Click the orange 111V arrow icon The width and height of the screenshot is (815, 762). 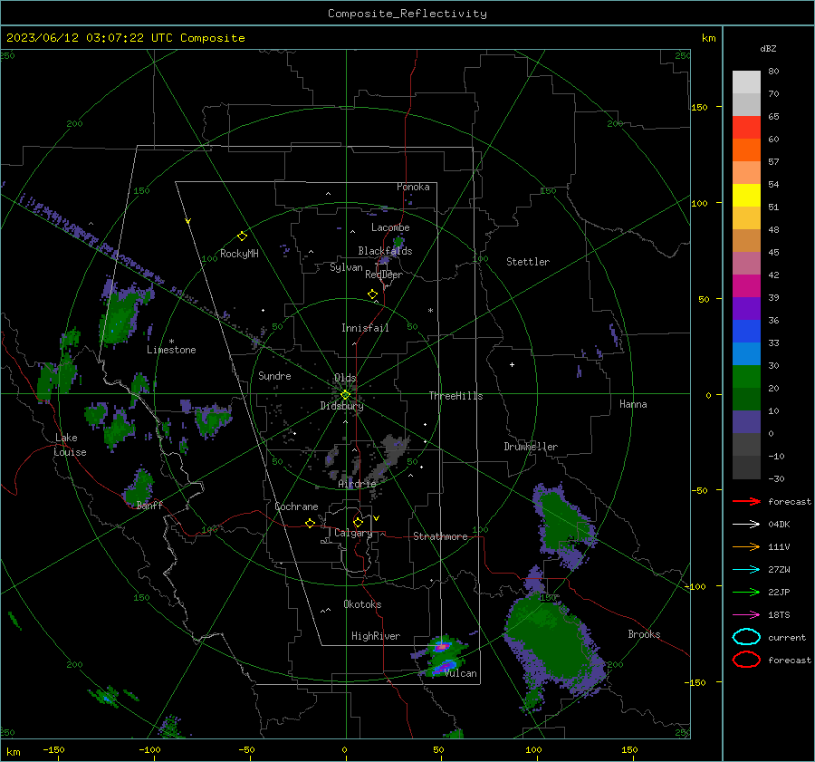click(x=746, y=546)
